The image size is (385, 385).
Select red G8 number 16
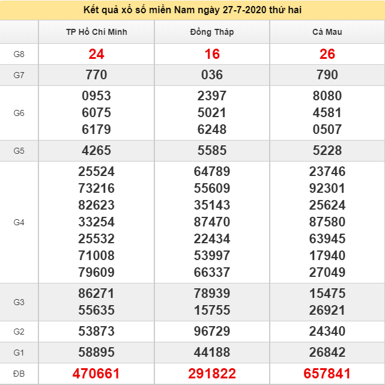[x=212, y=54]
